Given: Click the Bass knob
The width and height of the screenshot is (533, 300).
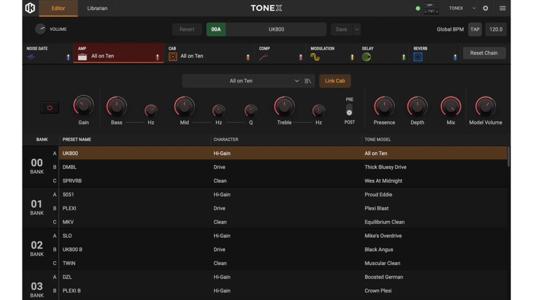Looking at the screenshot, I should (x=117, y=107).
